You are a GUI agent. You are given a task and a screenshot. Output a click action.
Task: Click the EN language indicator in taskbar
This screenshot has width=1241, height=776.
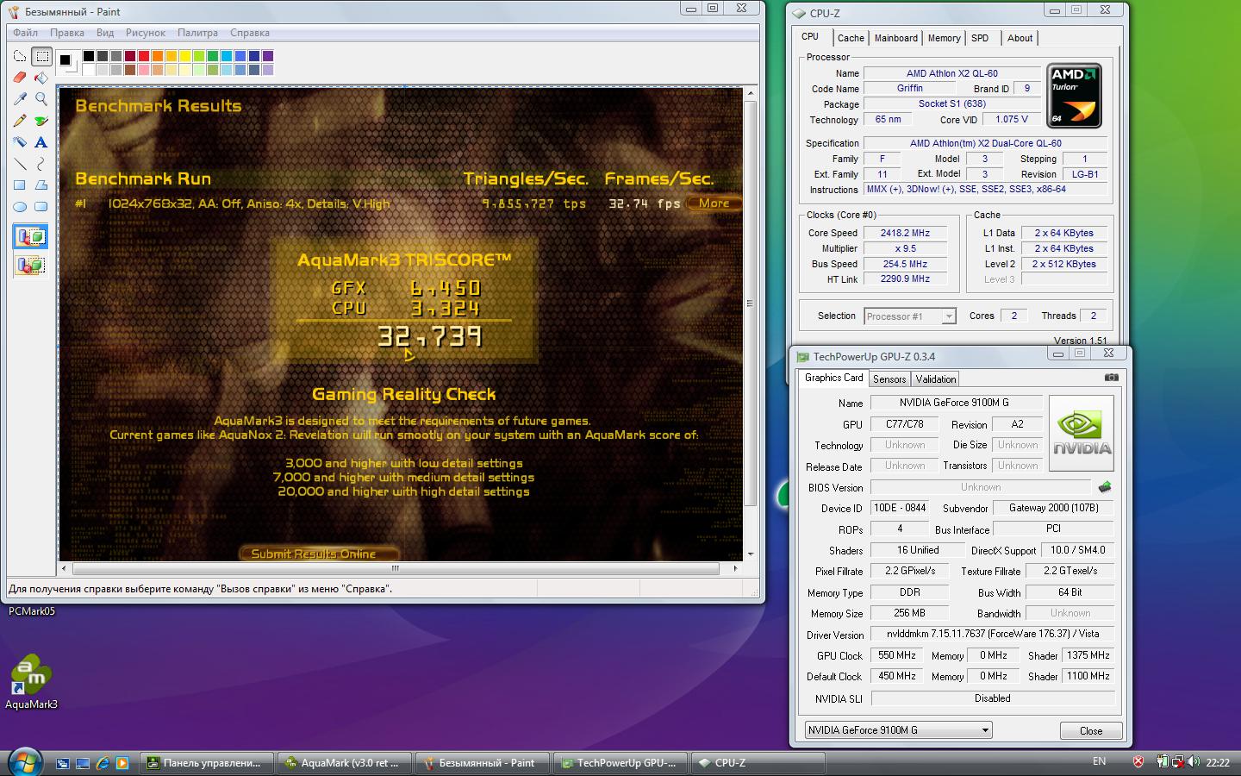pos(1099,762)
